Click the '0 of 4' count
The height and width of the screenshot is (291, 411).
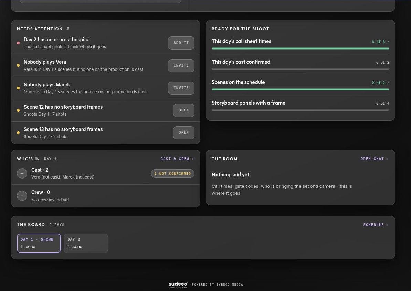click(x=383, y=103)
